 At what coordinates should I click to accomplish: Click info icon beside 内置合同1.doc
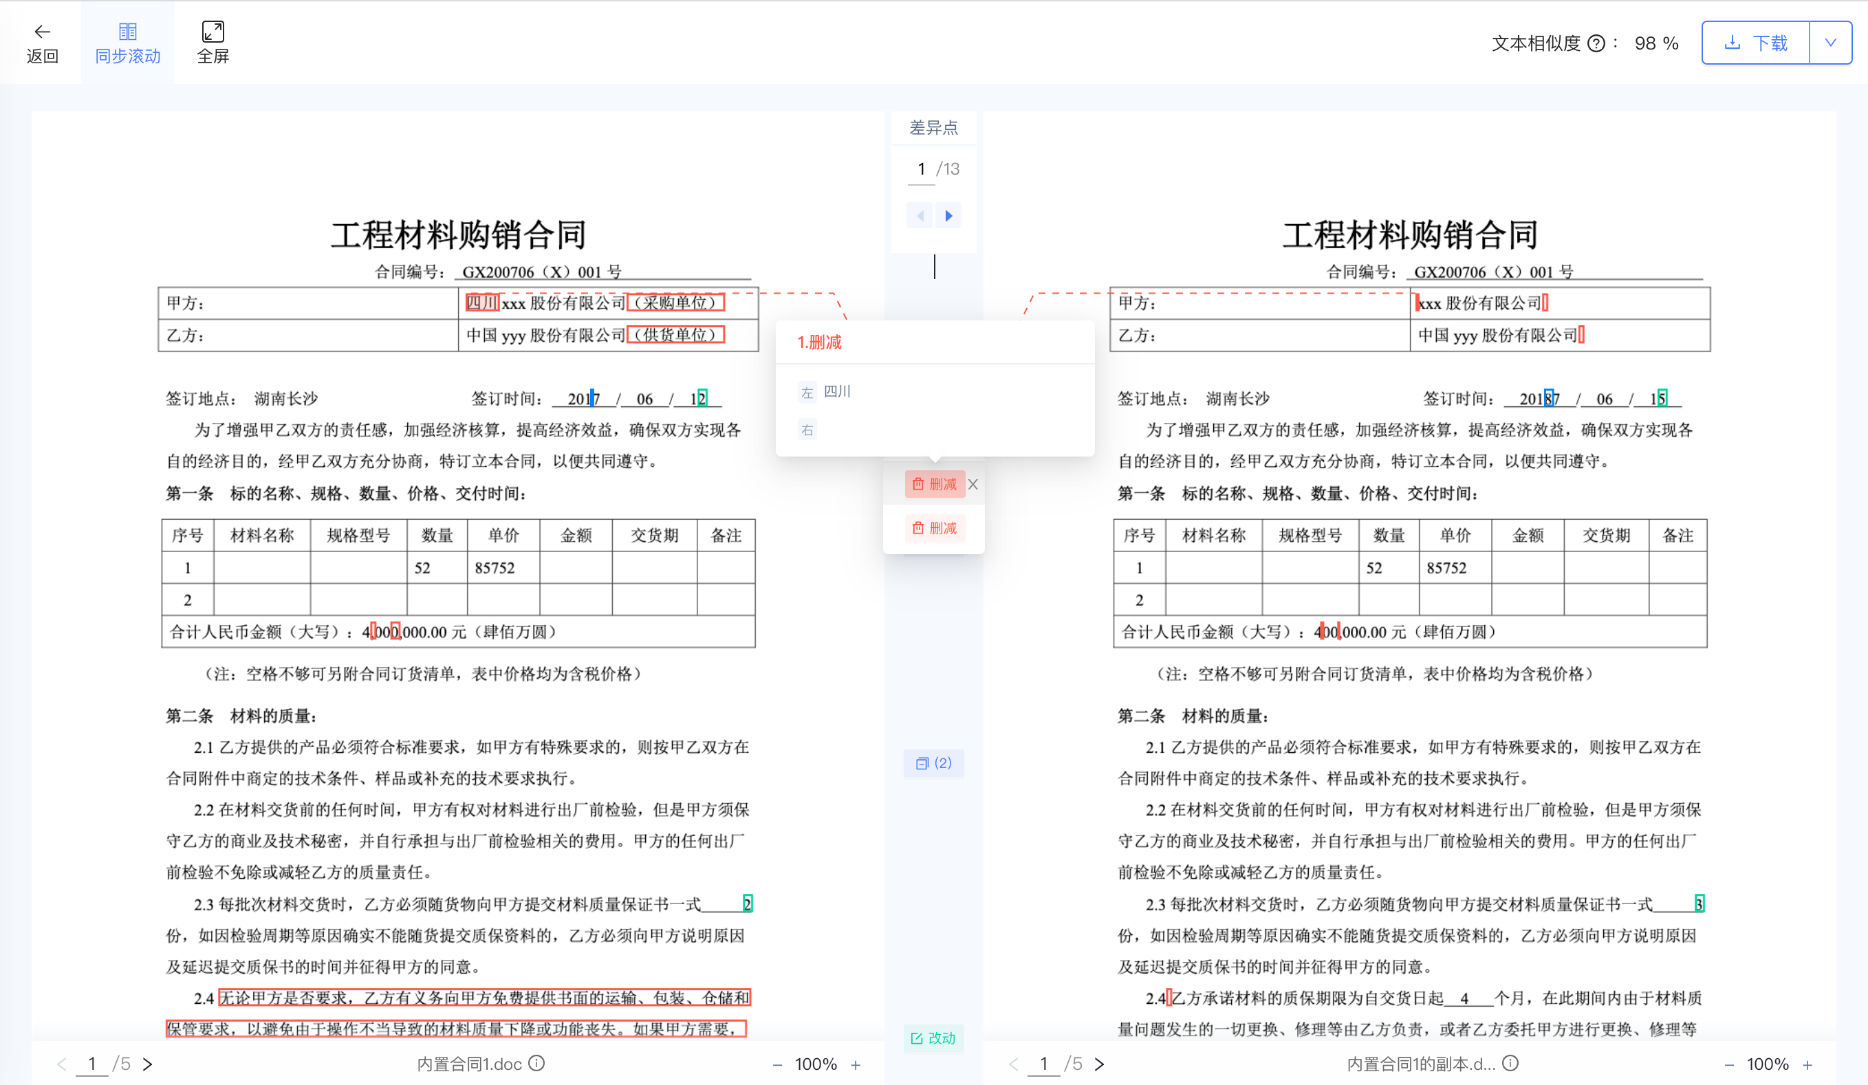(537, 1064)
